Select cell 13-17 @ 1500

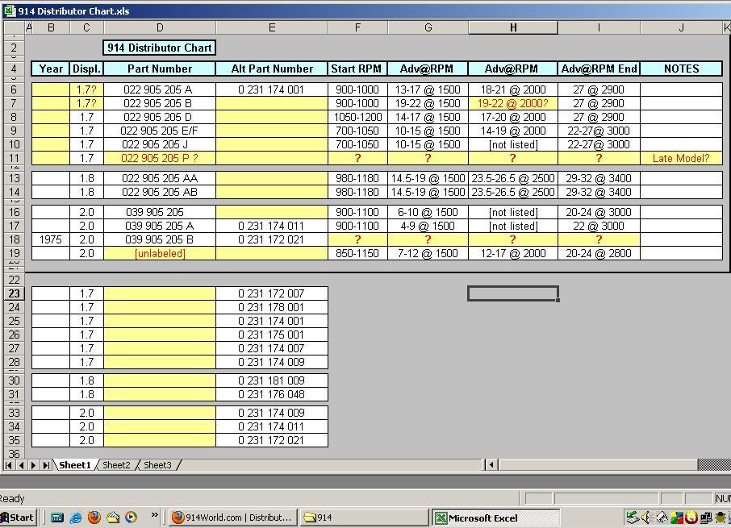pyautogui.click(x=428, y=89)
